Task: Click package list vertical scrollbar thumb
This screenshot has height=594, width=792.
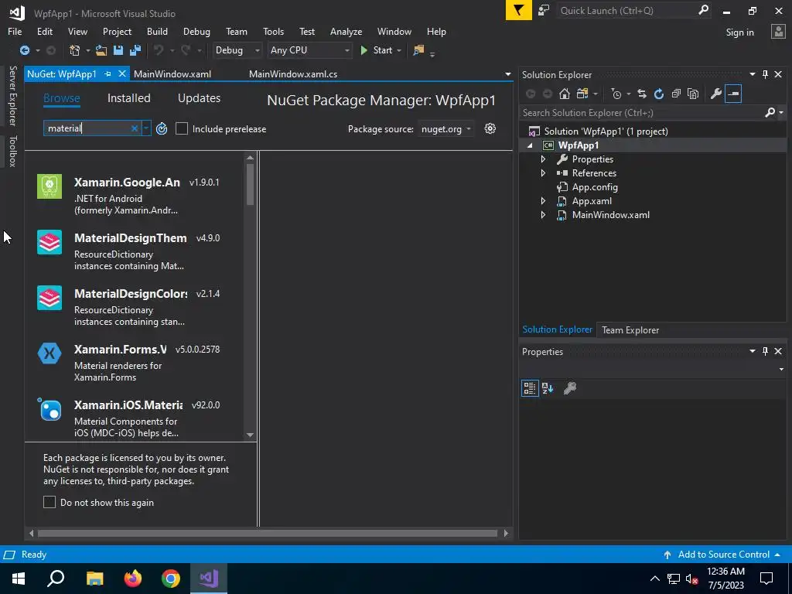Action: point(250,184)
